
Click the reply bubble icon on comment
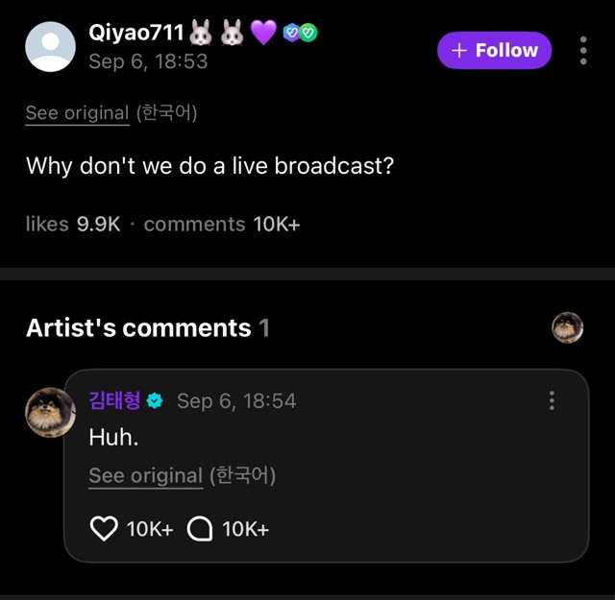[199, 529]
